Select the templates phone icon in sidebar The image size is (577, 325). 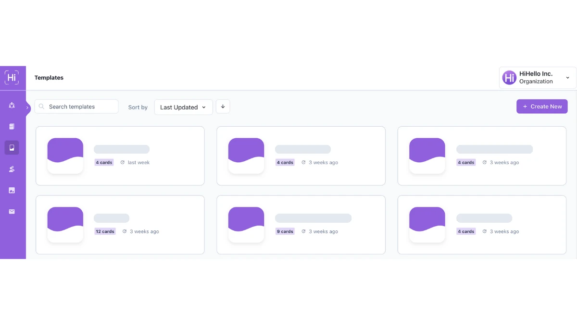(x=12, y=147)
